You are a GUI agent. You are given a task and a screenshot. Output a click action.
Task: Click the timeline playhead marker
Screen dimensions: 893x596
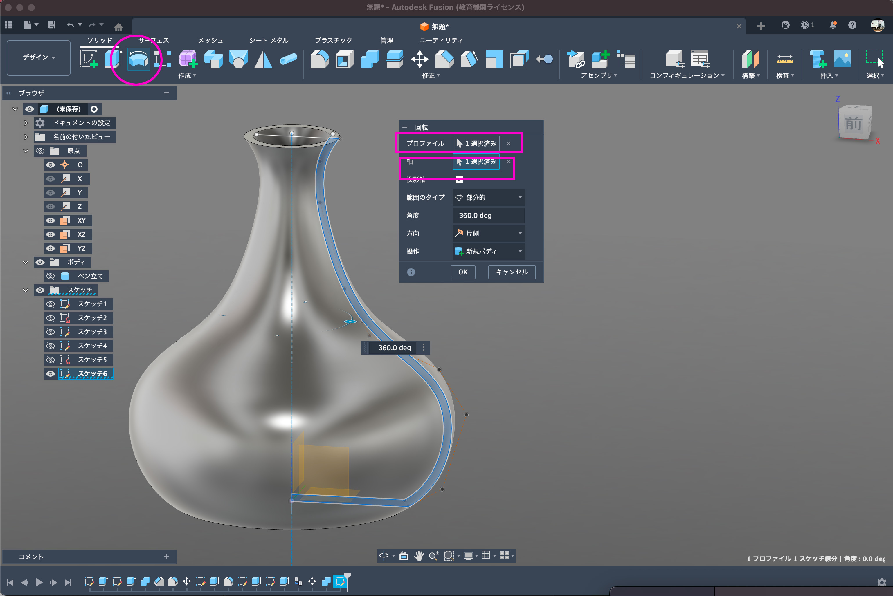click(x=347, y=577)
